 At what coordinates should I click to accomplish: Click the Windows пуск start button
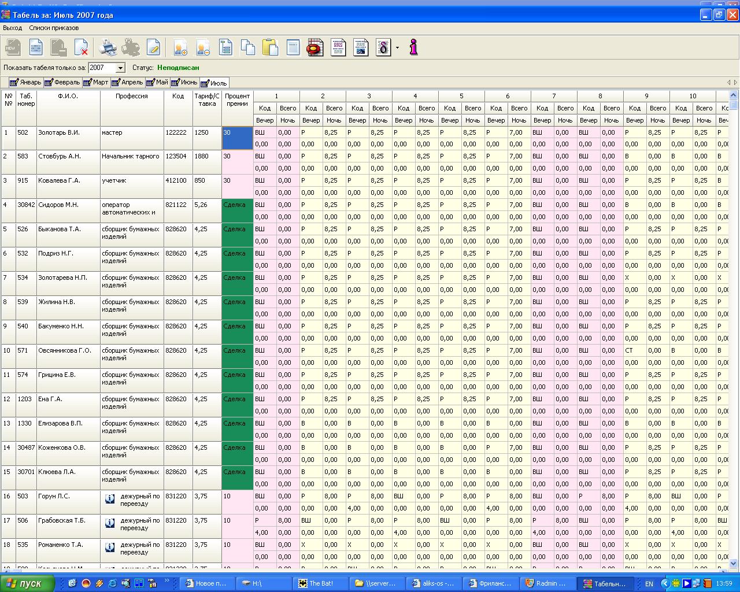tap(27, 583)
